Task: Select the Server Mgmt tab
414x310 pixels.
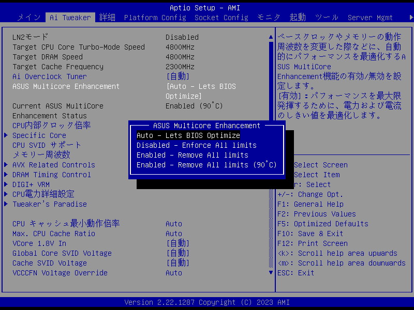Action: 370,18
